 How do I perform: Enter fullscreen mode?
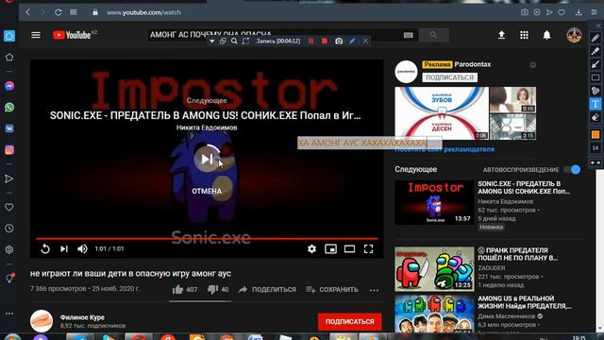368,249
